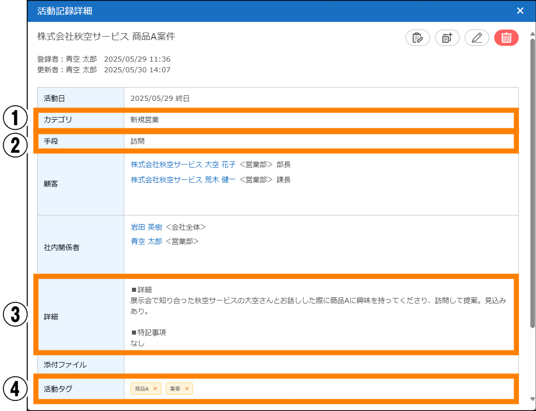536x411 pixels.
Task: Click the scrollbar down arrow
Action: 532,399
